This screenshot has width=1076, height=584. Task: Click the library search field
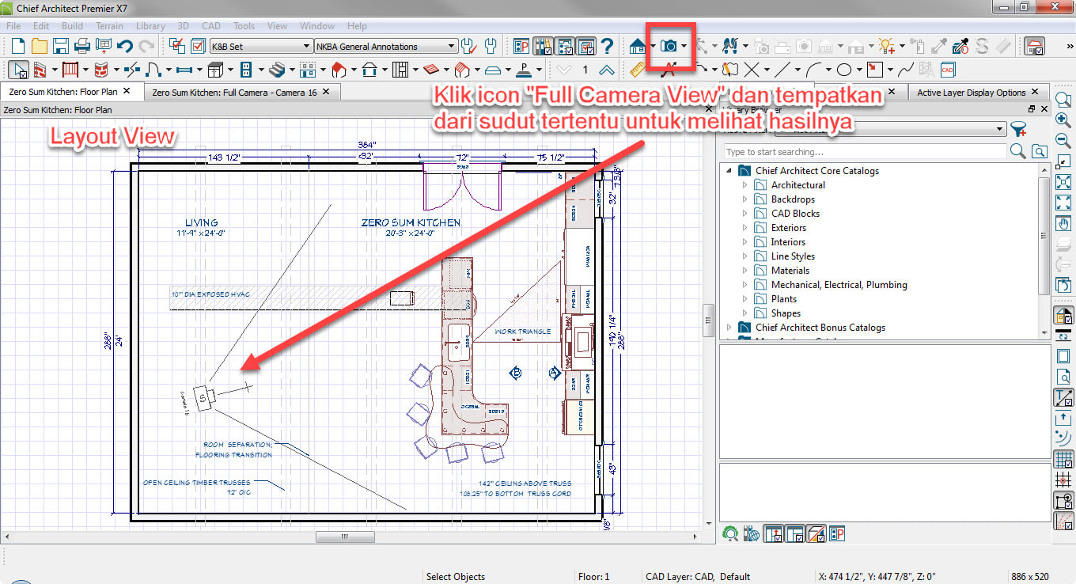[865, 151]
